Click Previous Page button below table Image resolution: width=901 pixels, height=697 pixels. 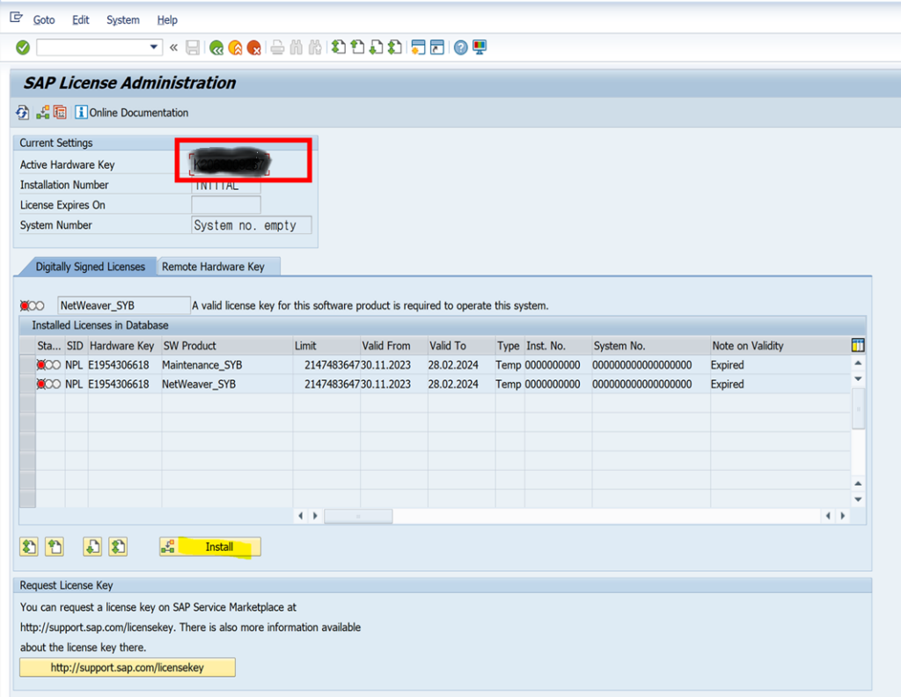tap(55, 547)
